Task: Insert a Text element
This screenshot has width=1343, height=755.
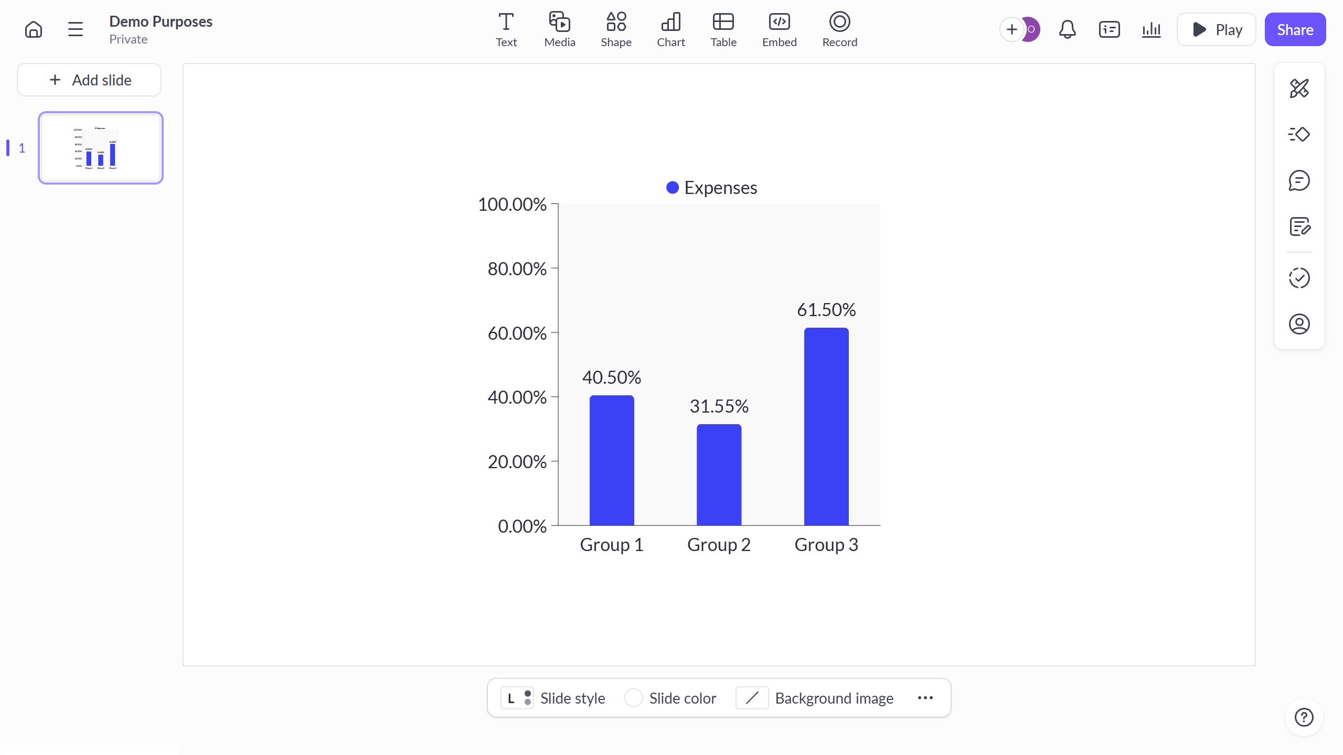Action: point(506,29)
